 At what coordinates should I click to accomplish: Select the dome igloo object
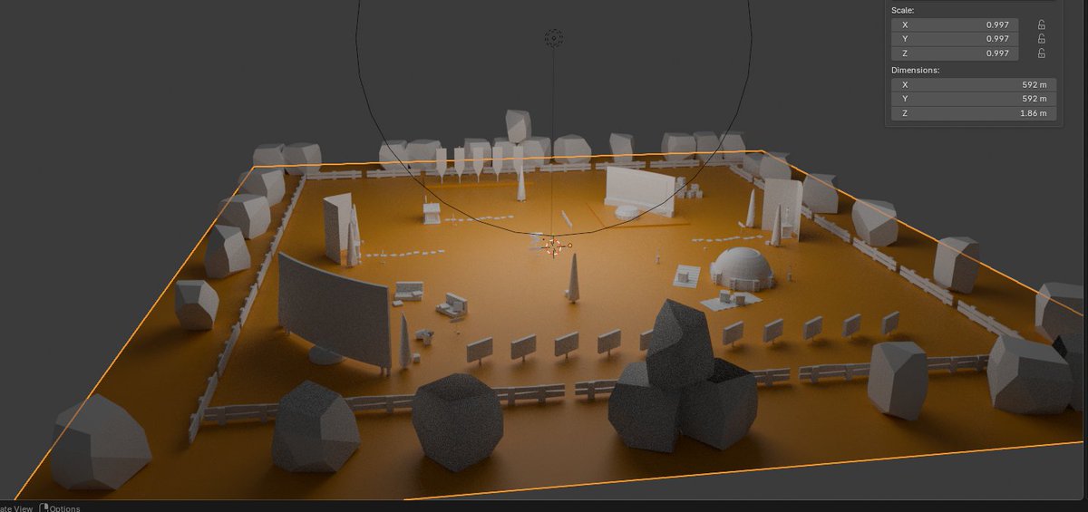[742, 269]
